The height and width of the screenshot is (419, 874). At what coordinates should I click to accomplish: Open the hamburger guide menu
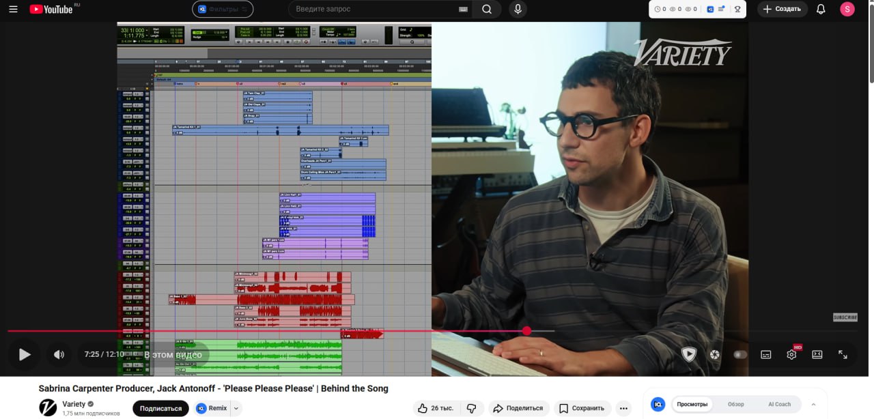(x=13, y=10)
